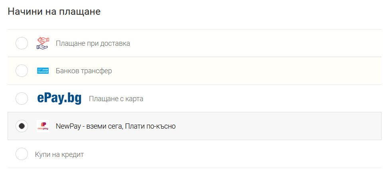Click the selected NewPay radio button
The image size is (388, 174).
22,126
